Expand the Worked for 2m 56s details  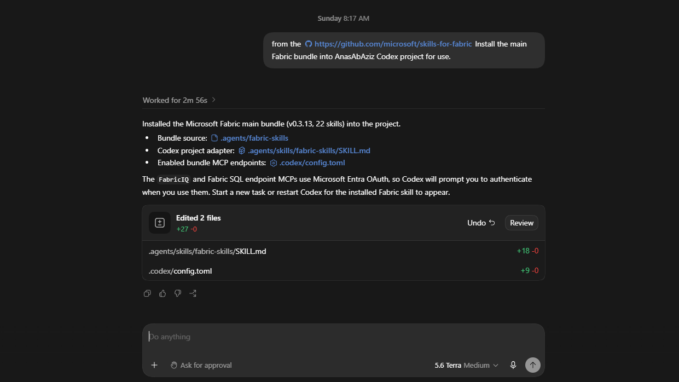pyautogui.click(x=179, y=100)
